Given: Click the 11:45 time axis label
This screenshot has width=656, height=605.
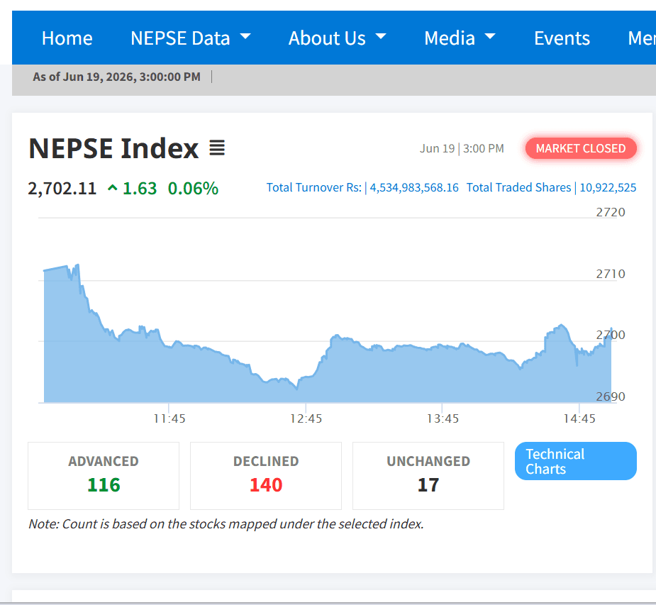Looking at the screenshot, I should click(169, 418).
